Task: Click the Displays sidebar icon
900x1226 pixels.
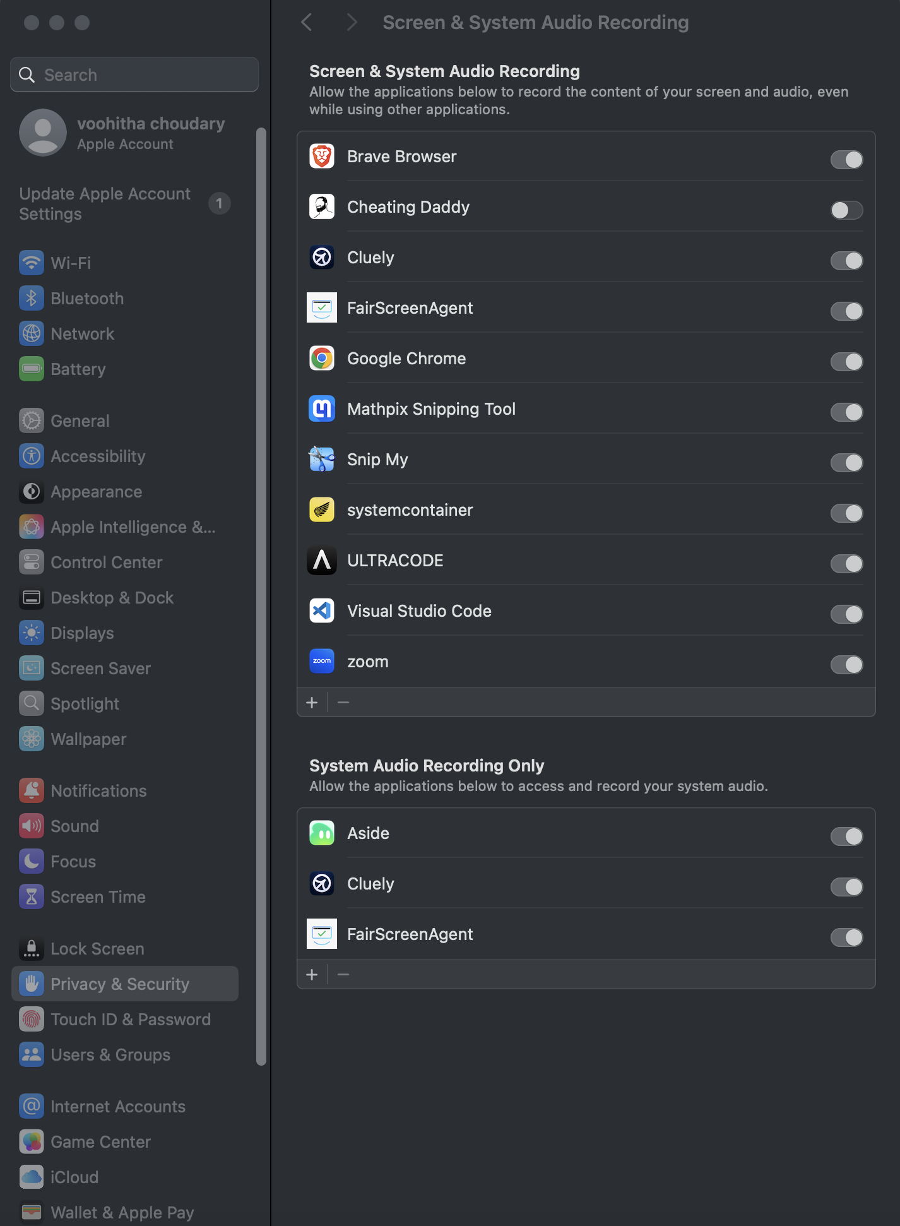Action: 32,633
